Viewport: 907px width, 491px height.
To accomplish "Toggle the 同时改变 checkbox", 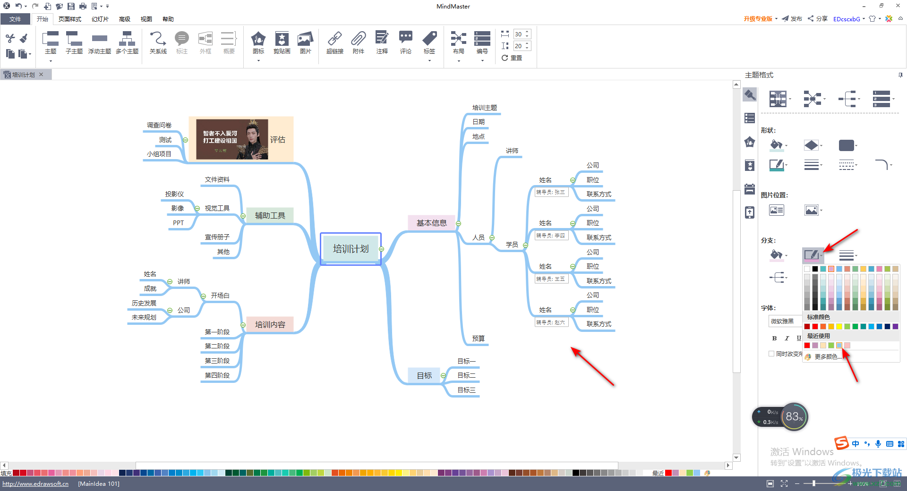I will [771, 354].
